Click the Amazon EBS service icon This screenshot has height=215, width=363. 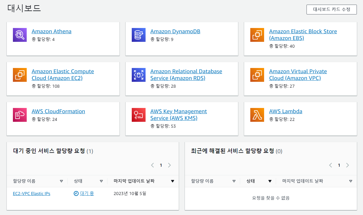(x=257, y=35)
